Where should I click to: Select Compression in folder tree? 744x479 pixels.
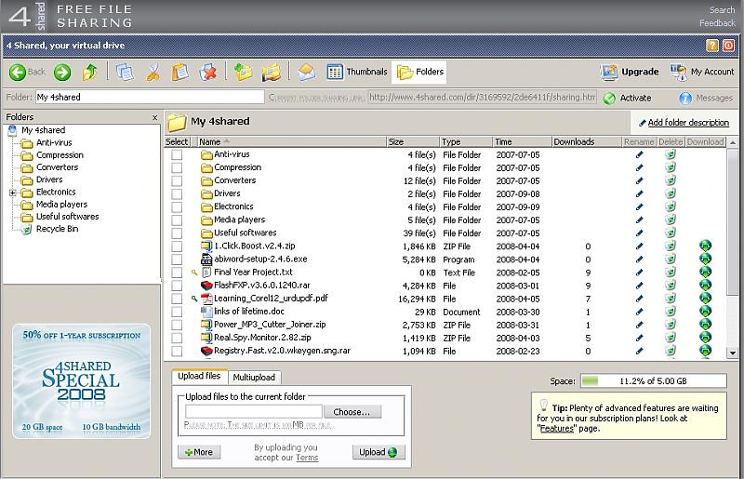coord(60,154)
